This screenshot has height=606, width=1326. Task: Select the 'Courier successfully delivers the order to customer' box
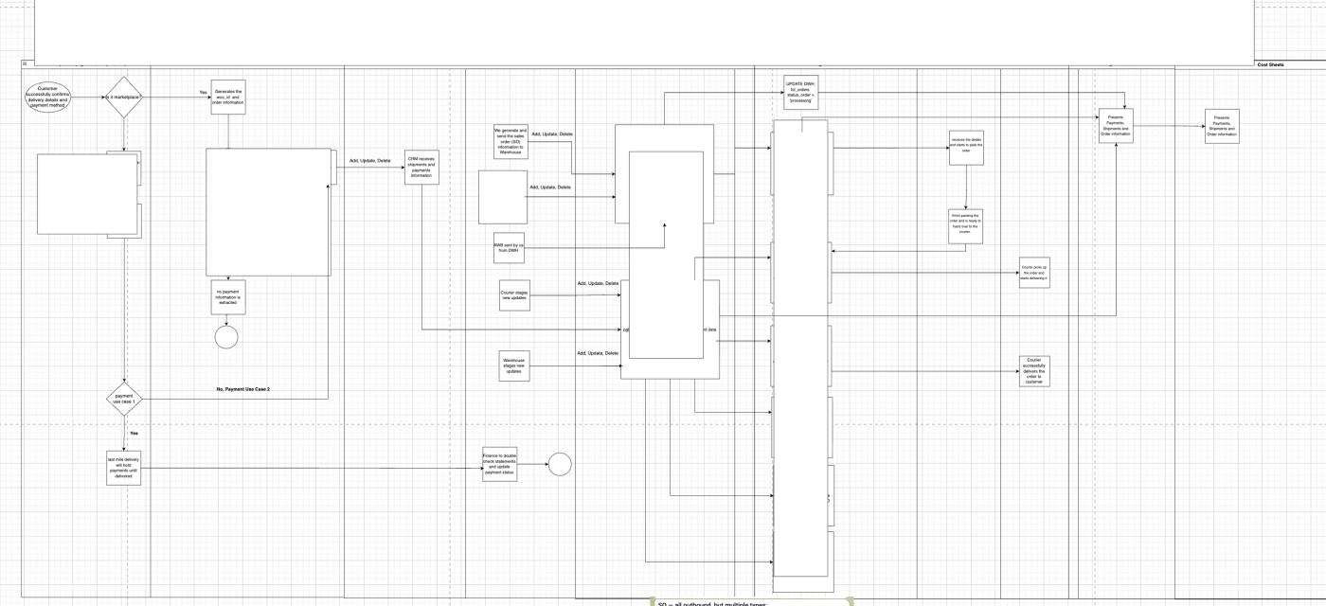1034,371
